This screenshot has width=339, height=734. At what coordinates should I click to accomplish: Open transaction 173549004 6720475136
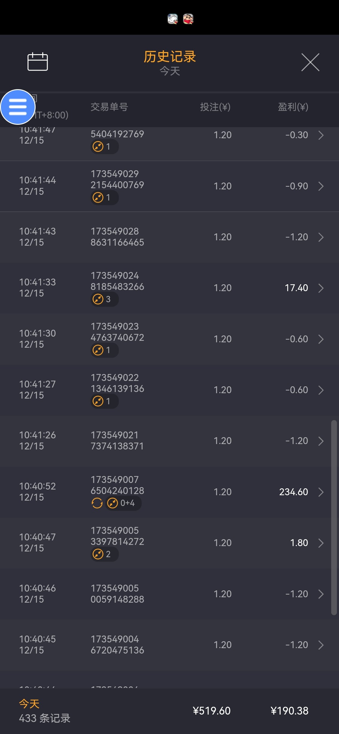coord(117,645)
